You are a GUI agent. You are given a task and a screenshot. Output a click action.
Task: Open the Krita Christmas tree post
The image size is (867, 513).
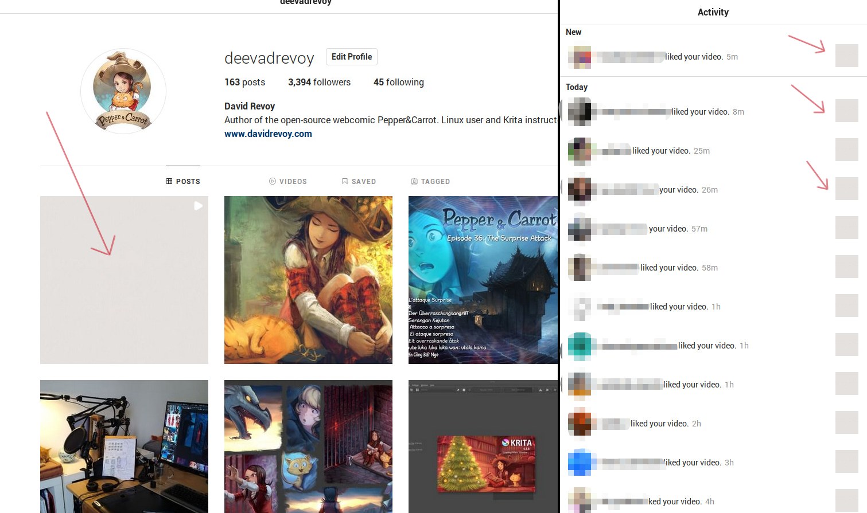click(483, 447)
